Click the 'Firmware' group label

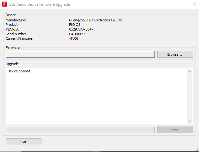tap(13, 48)
